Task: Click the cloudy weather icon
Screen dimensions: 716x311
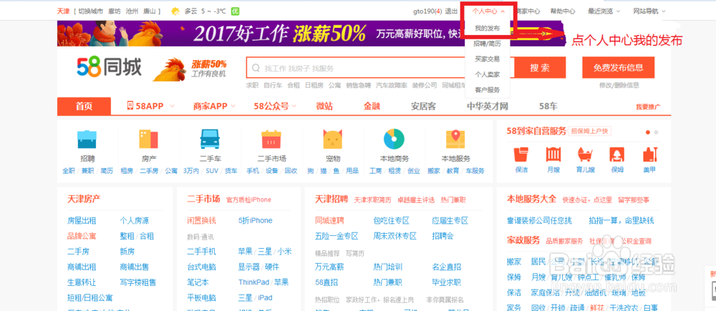Action: point(175,11)
